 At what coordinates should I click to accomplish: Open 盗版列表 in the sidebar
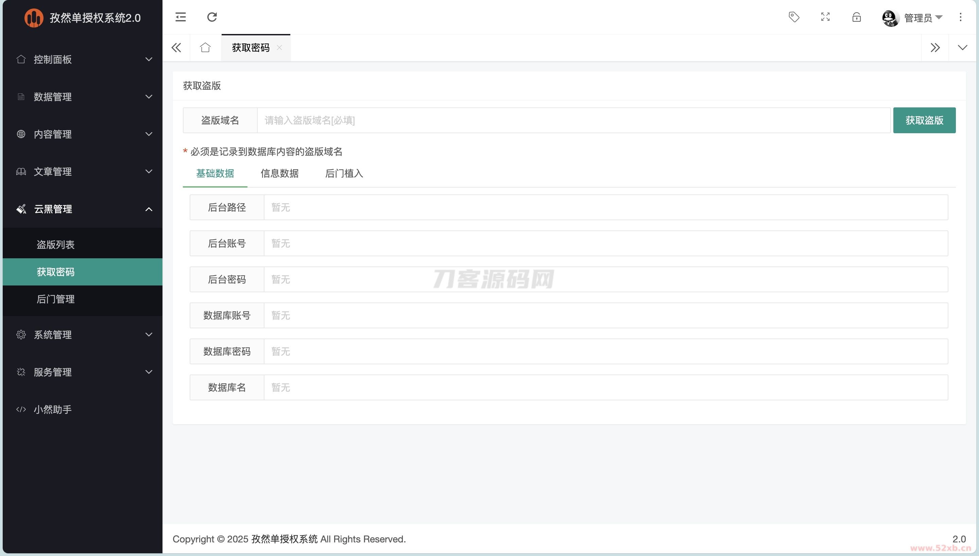(x=56, y=244)
